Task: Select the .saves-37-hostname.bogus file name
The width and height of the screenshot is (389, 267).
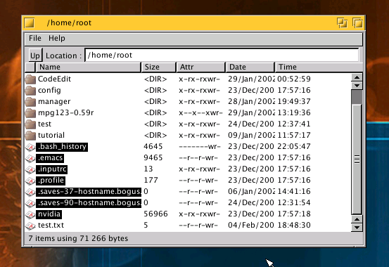Action: (x=89, y=192)
